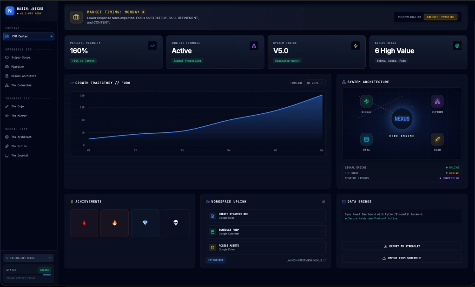Click the Dojo sword node icon
475x287 pixels.
pos(437,139)
